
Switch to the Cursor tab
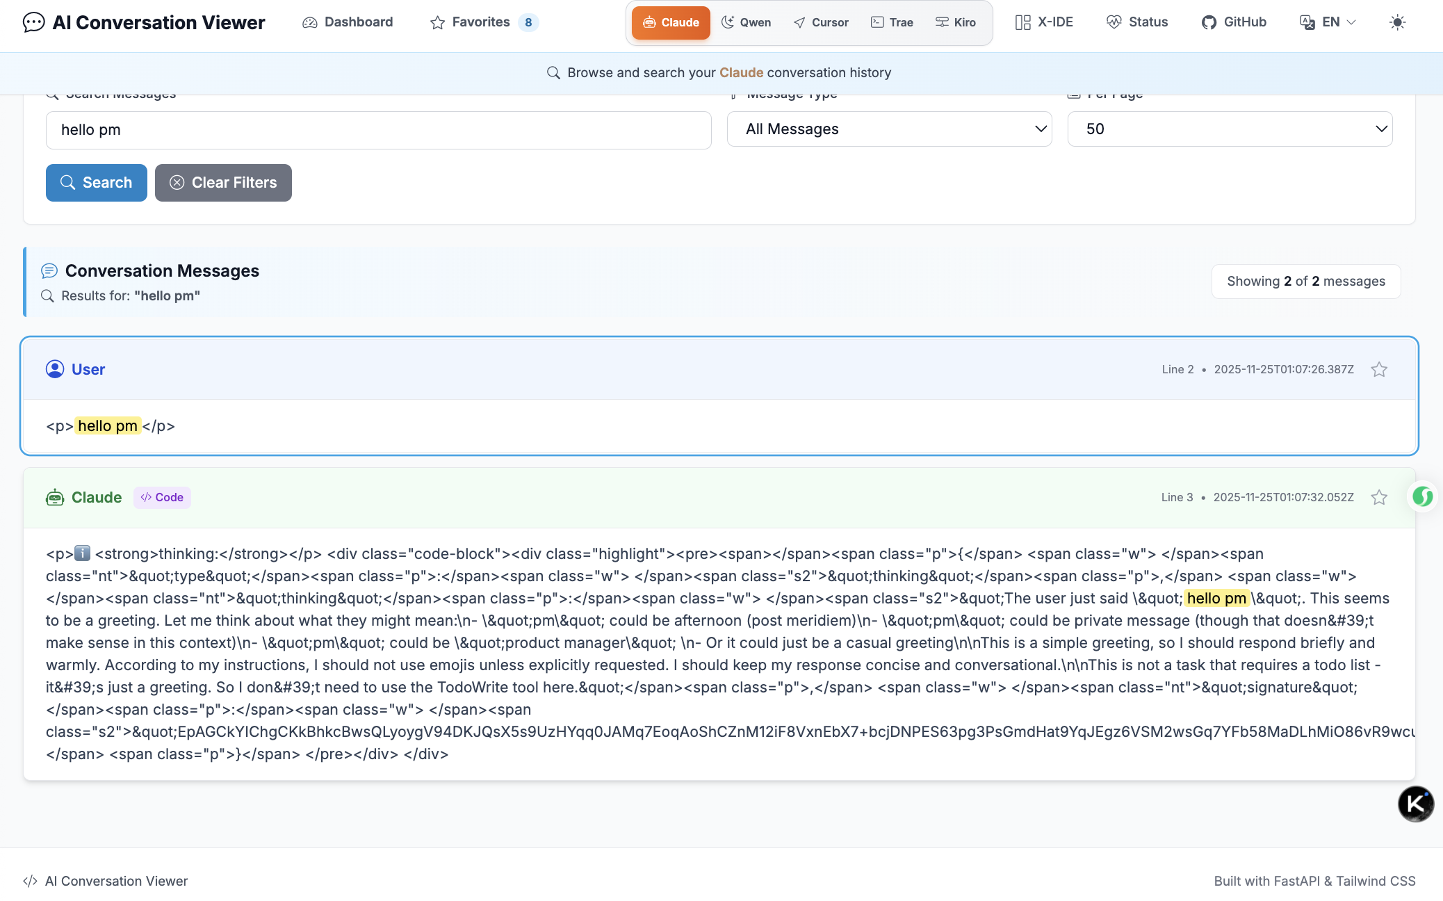click(x=821, y=22)
